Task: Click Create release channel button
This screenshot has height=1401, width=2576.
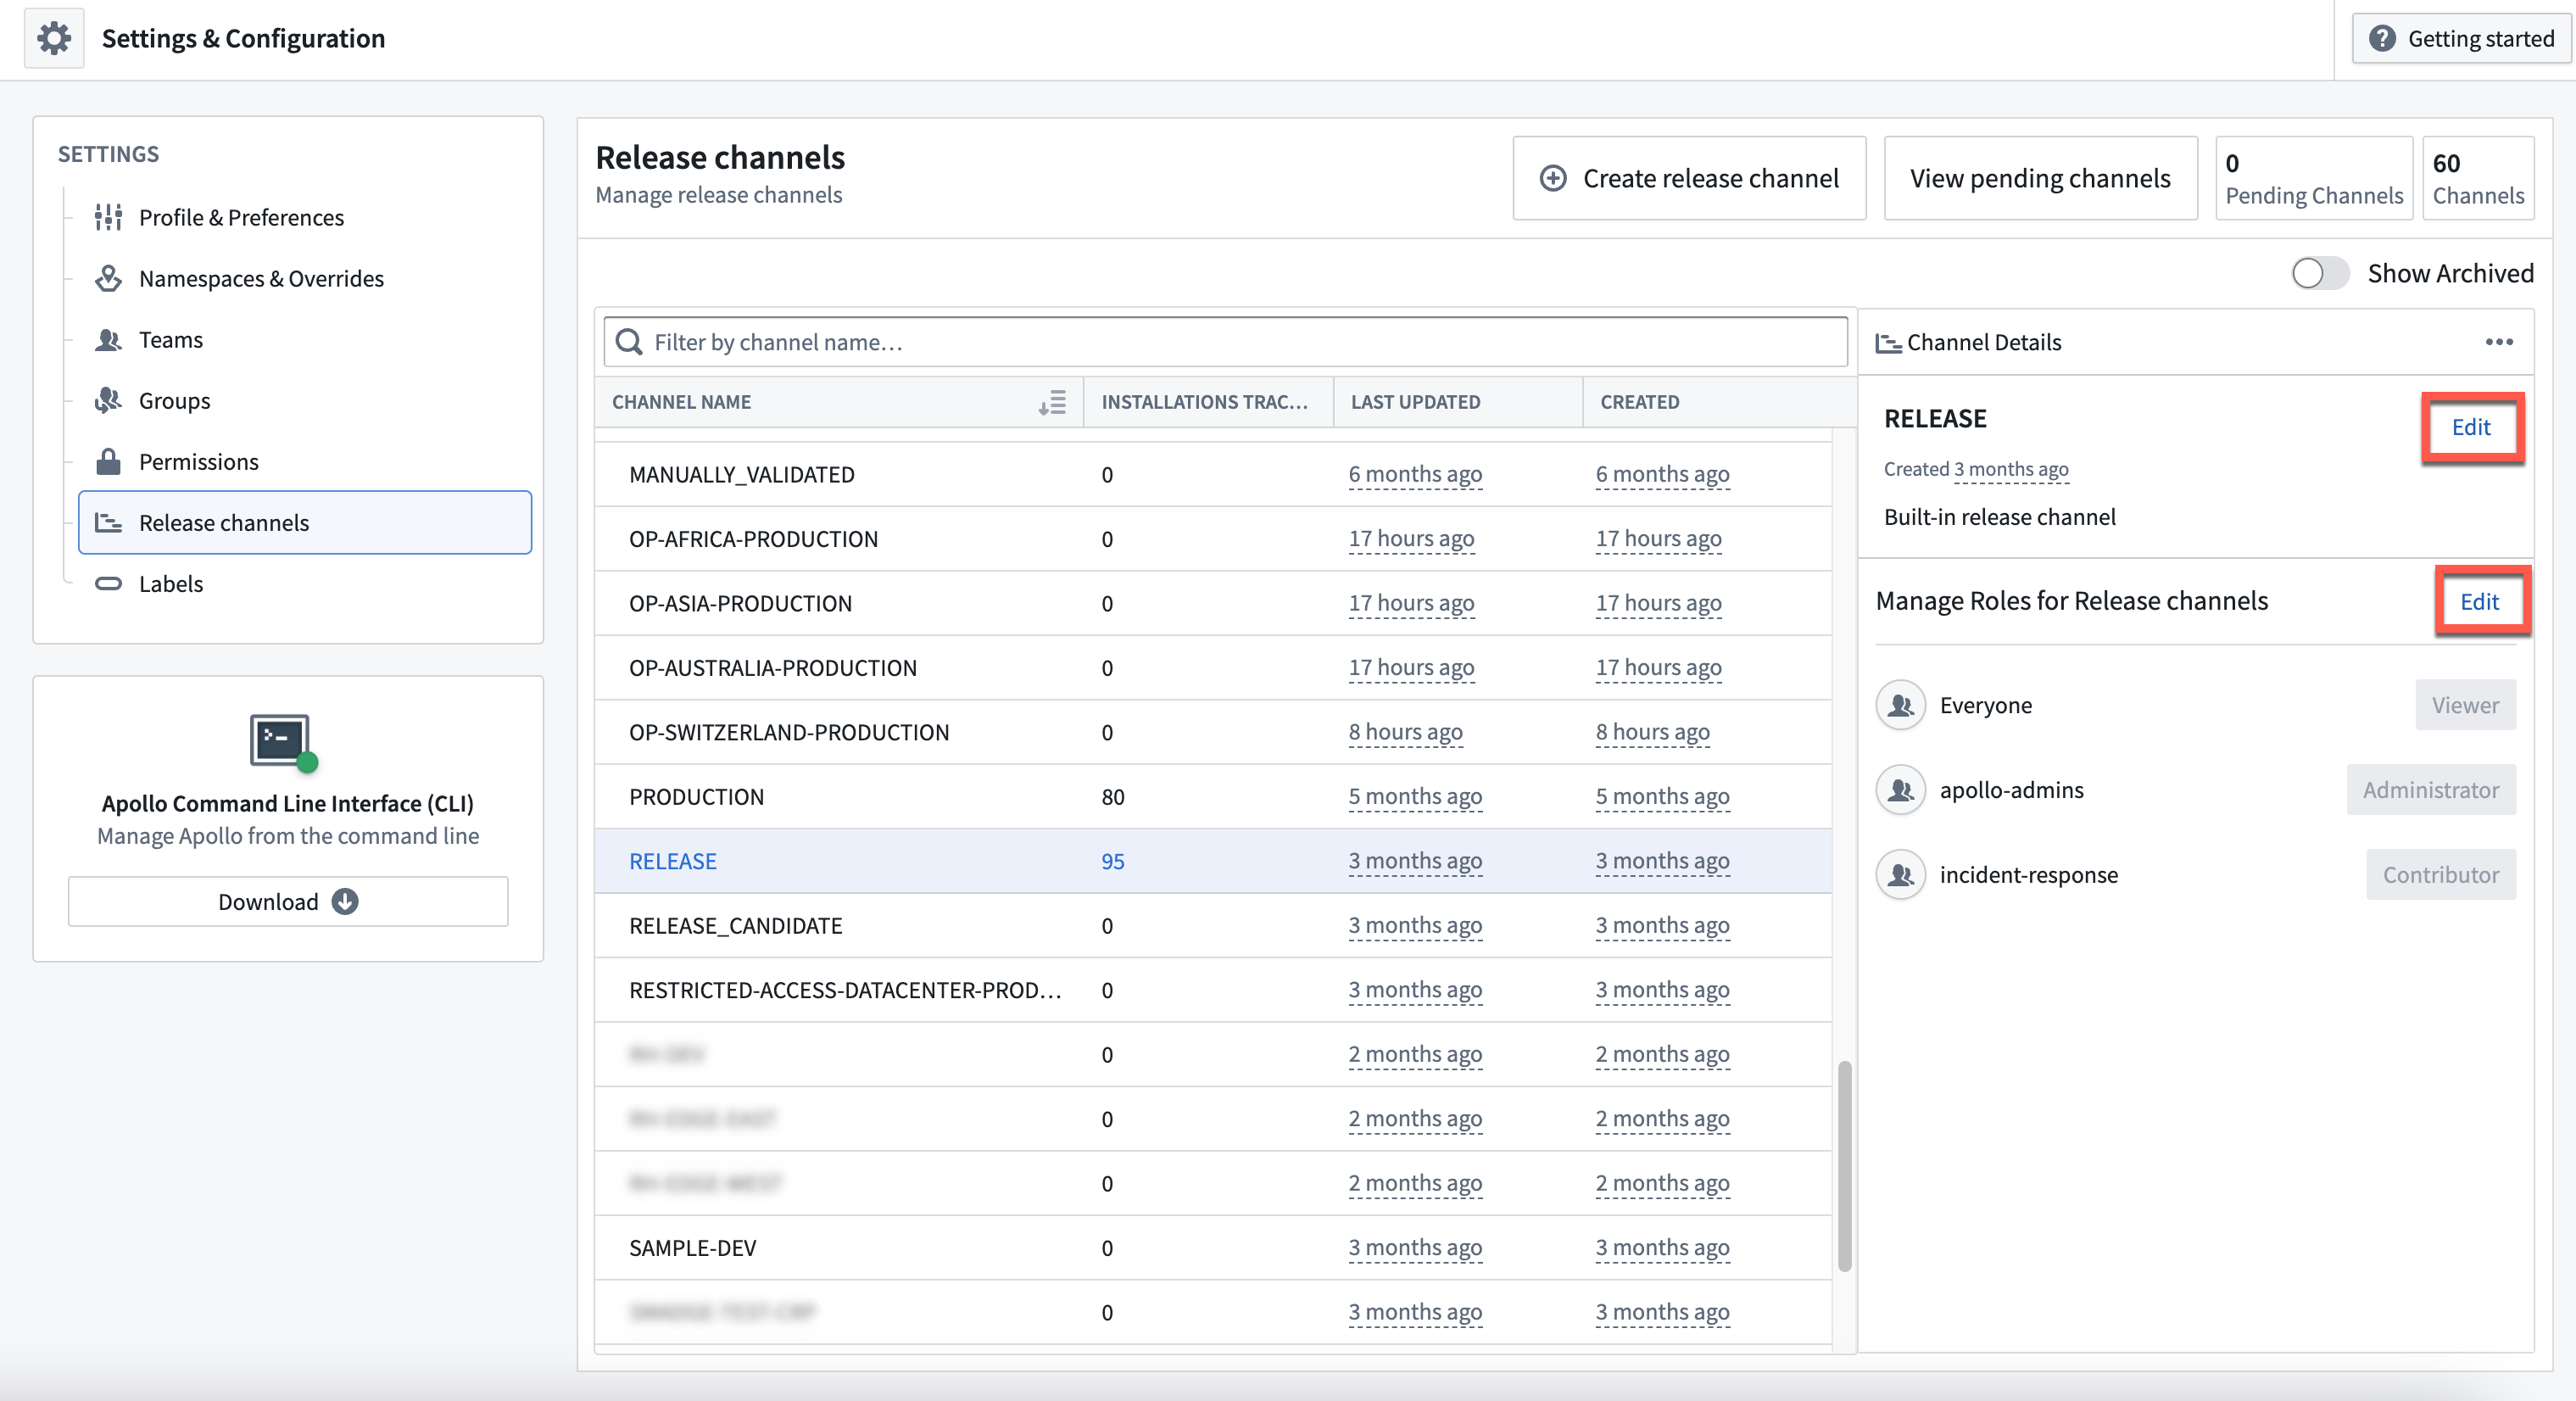Action: [1689, 178]
